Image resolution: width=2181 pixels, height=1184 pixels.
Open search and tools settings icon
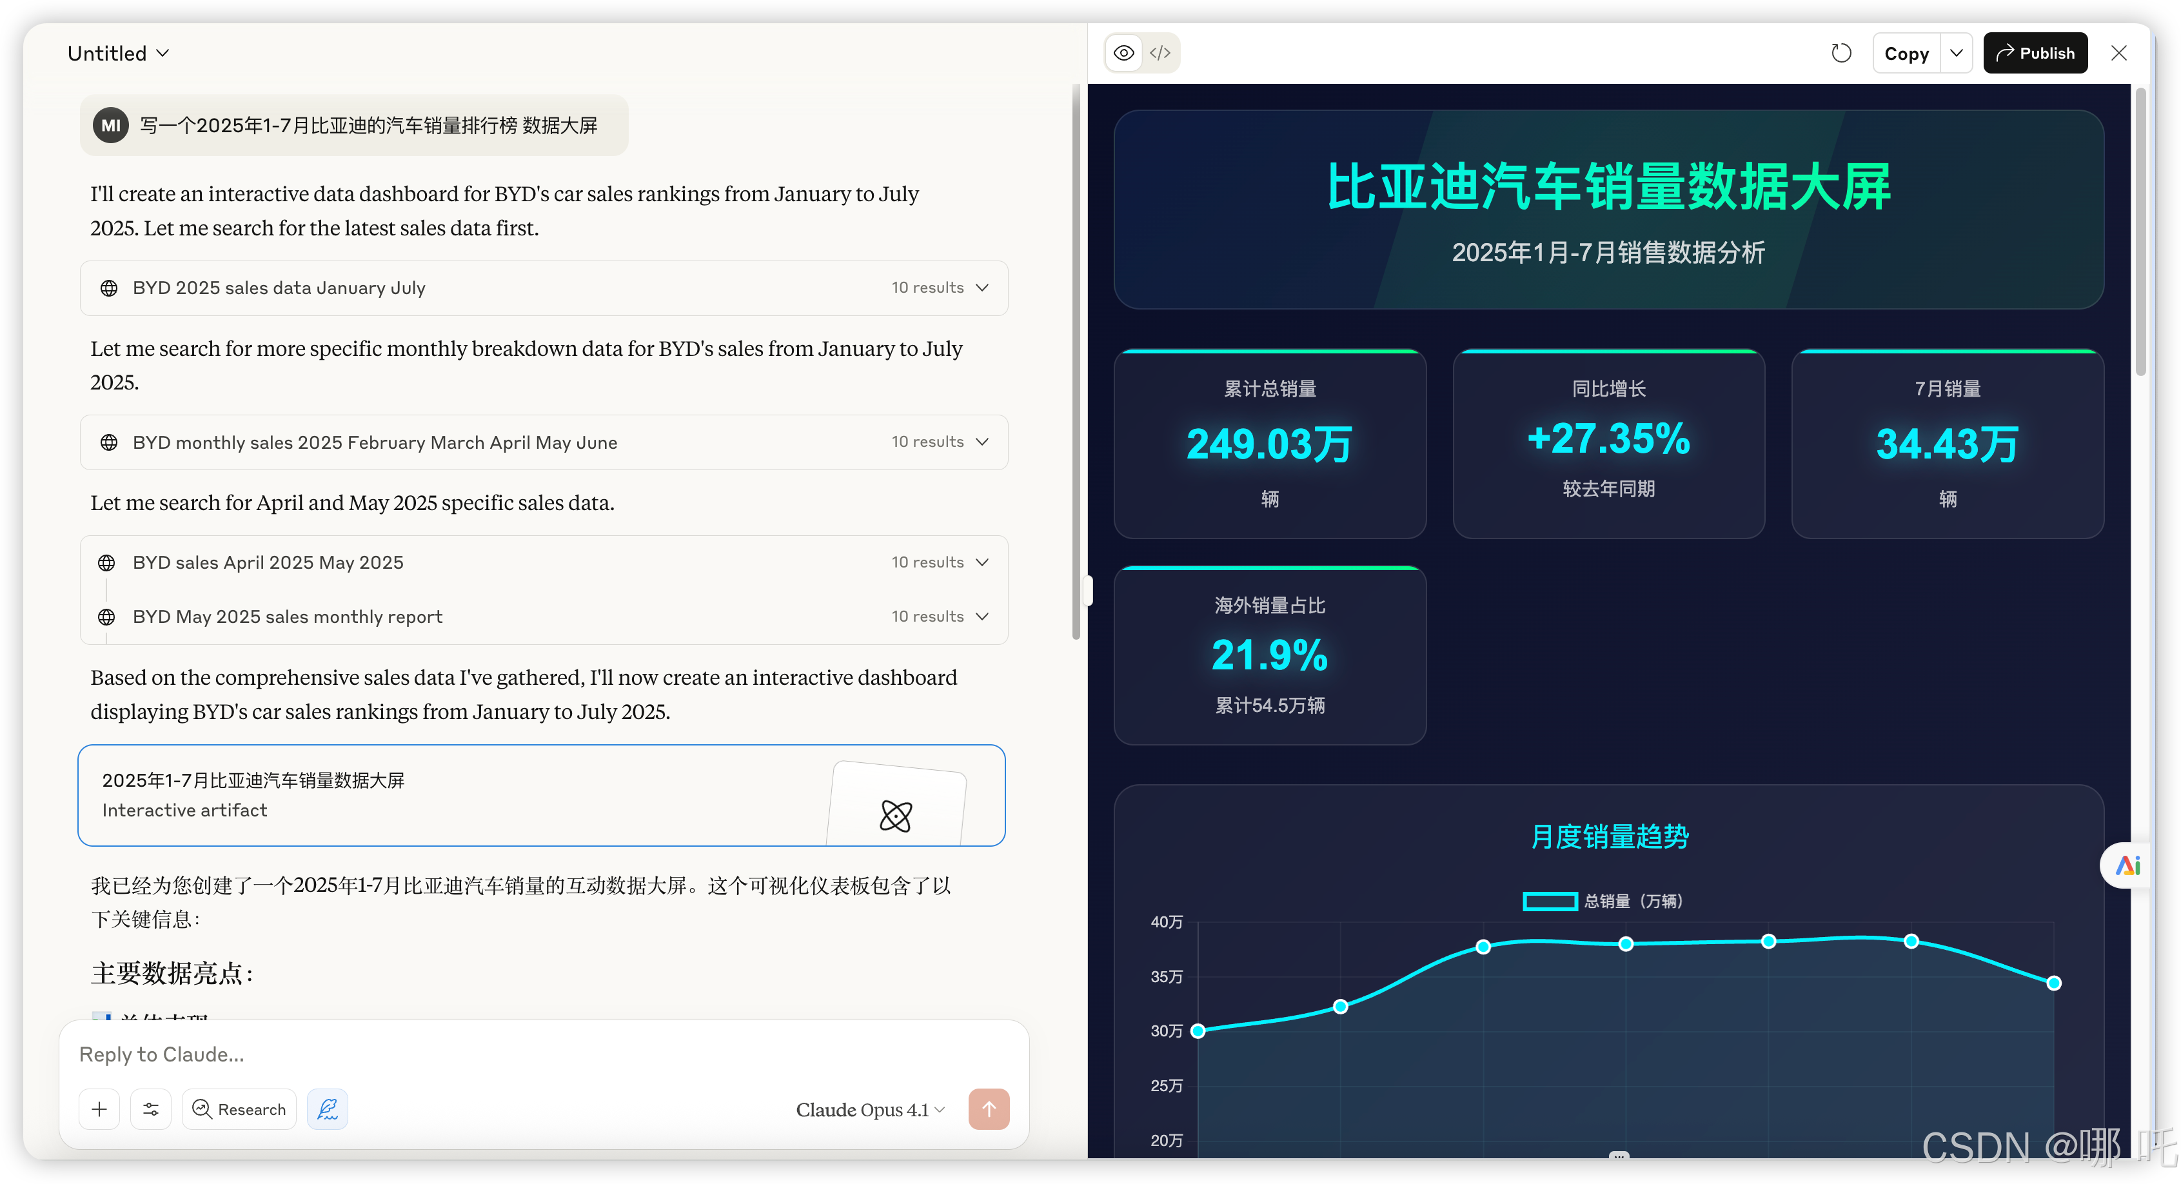(151, 1109)
